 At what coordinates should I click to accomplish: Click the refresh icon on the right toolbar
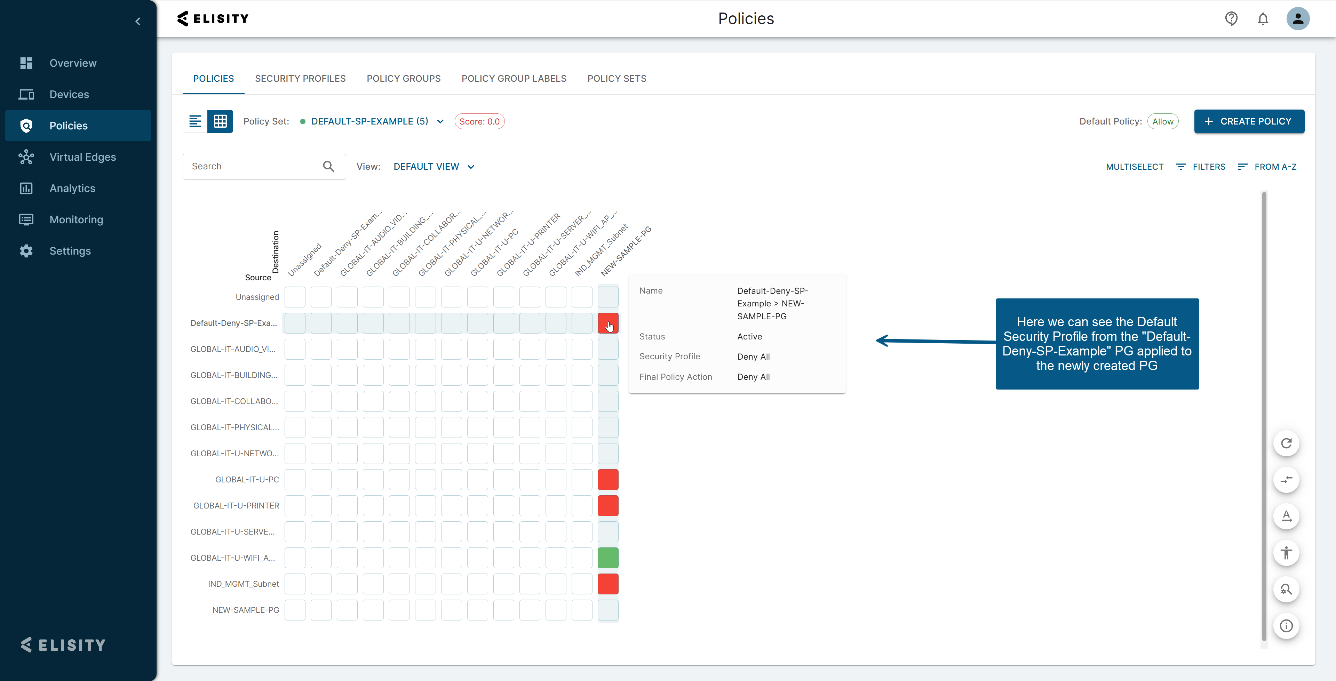[x=1286, y=443]
